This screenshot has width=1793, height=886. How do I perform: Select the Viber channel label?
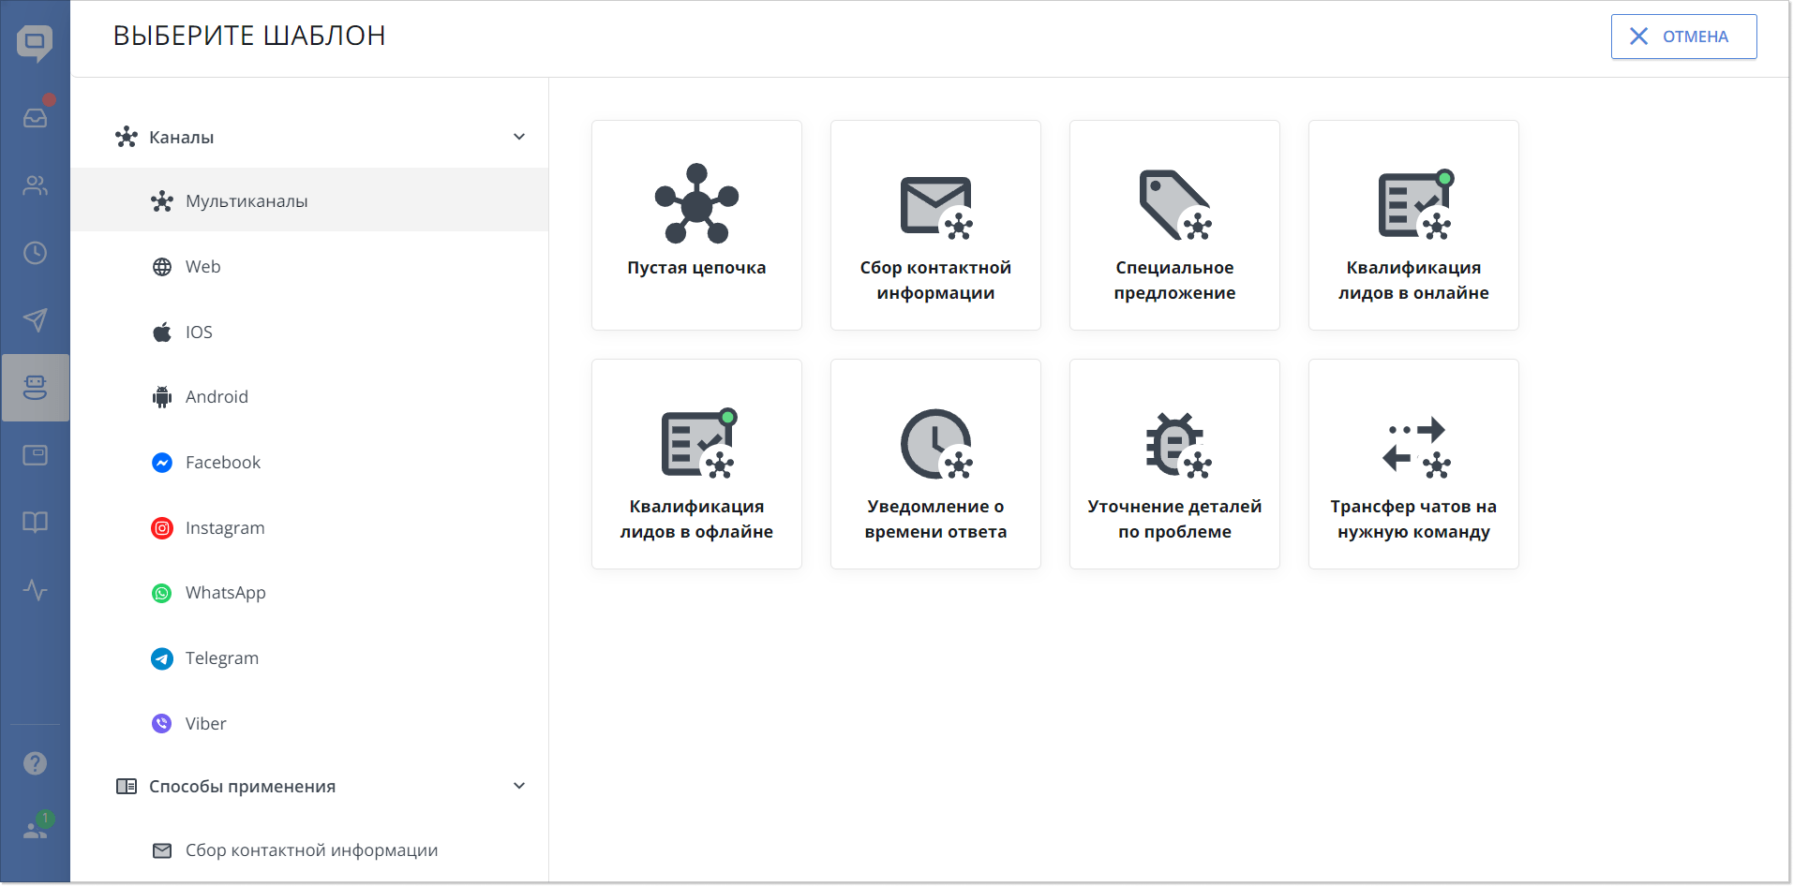(x=206, y=724)
